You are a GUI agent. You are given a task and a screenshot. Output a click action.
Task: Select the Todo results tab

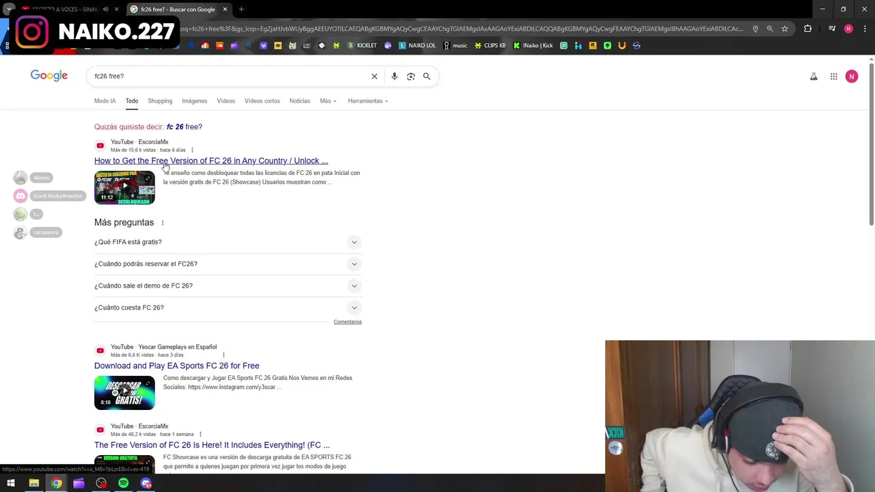131,101
